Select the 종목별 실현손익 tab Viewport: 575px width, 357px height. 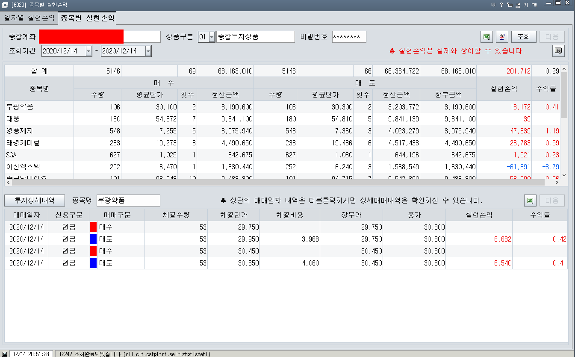click(87, 18)
